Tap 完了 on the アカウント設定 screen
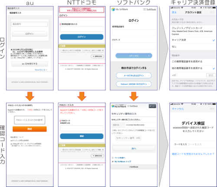 coord(212,13)
